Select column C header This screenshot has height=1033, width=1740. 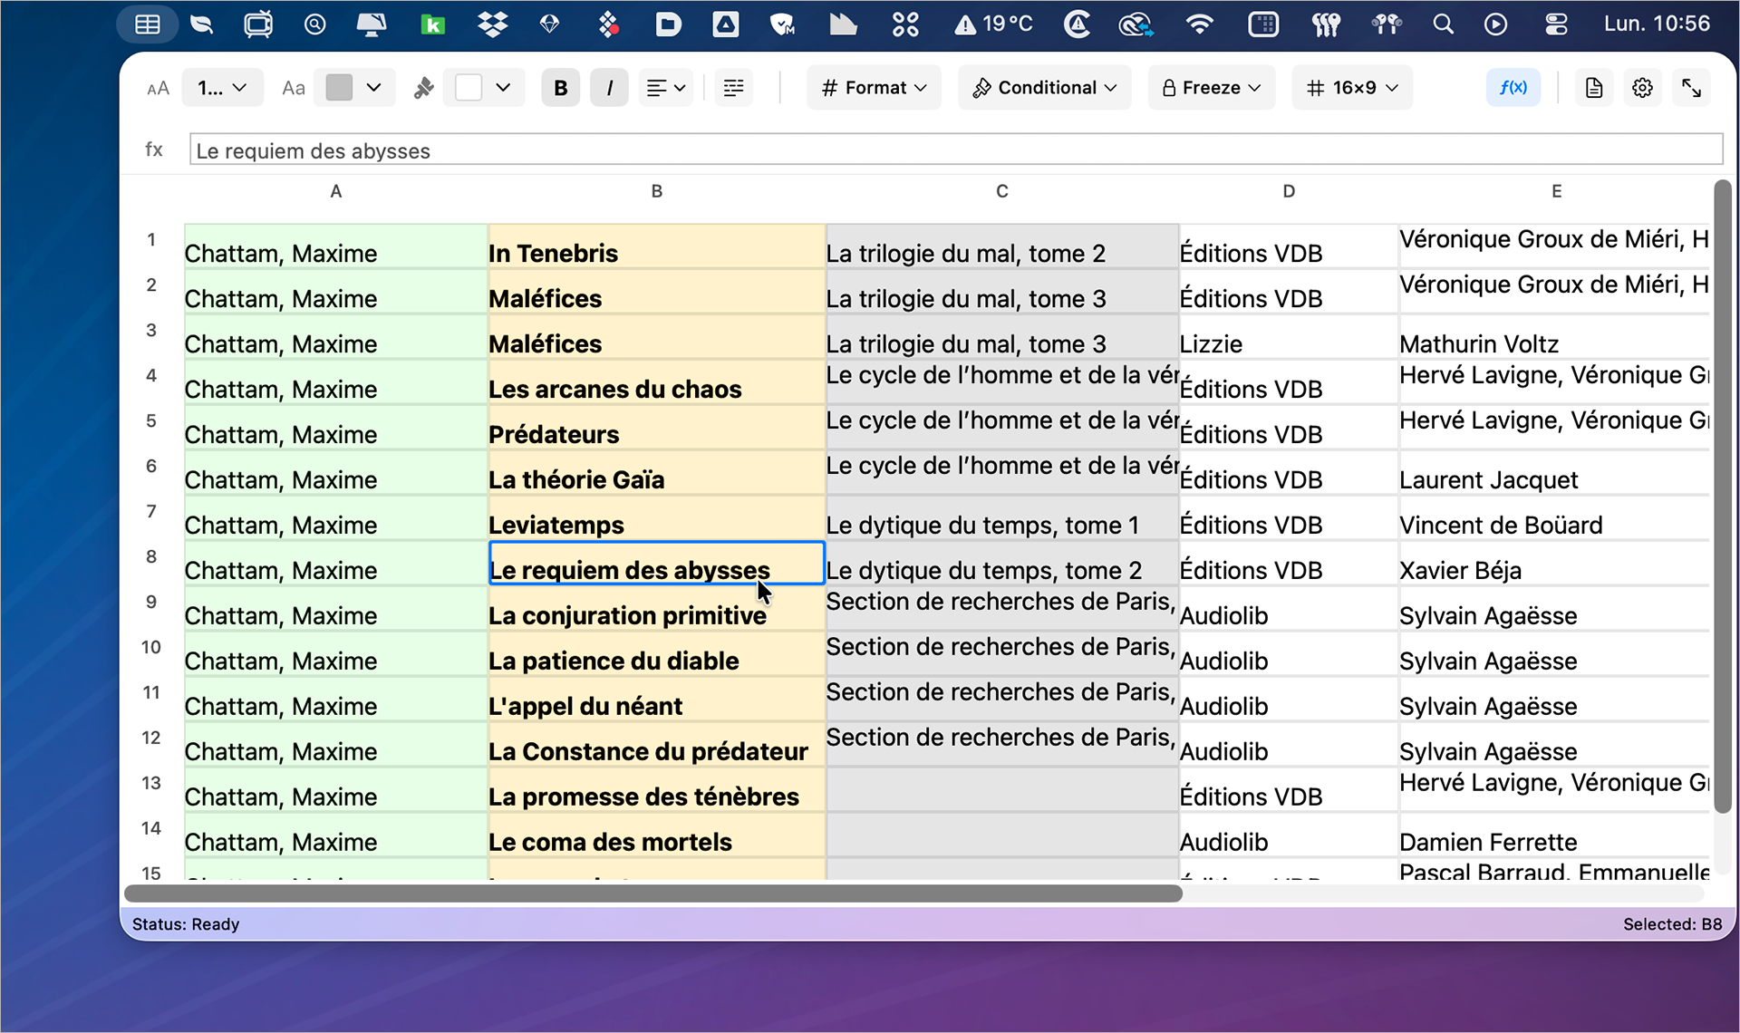[x=1002, y=191]
